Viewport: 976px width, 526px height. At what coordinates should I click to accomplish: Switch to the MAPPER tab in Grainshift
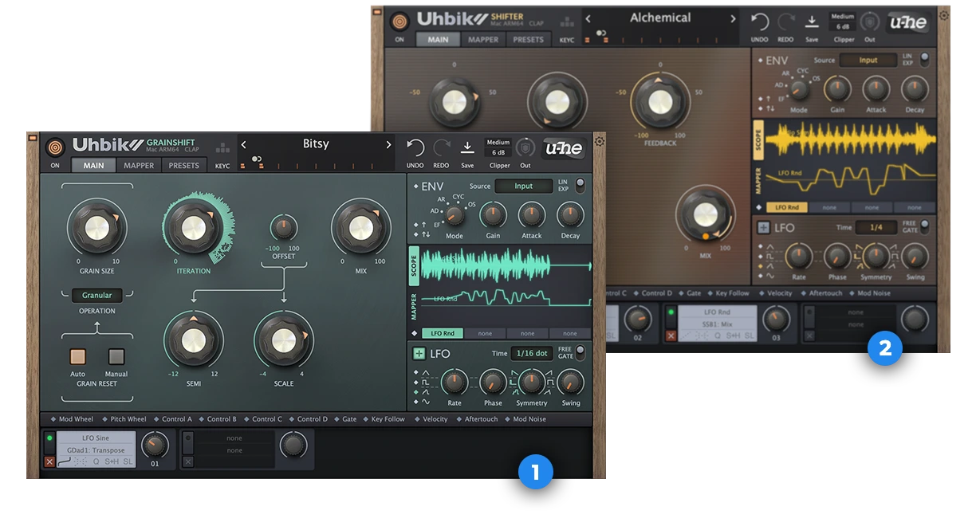pos(139,166)
